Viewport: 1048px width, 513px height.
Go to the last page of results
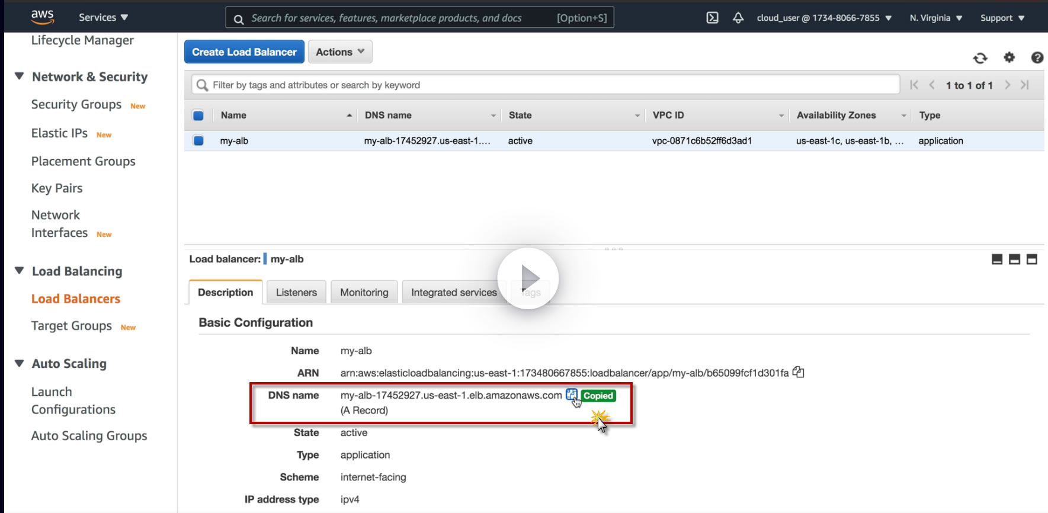click(1025, 85)
